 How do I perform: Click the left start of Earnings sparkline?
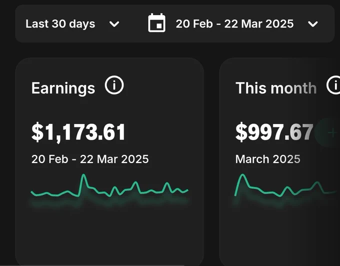coord(32,192)
